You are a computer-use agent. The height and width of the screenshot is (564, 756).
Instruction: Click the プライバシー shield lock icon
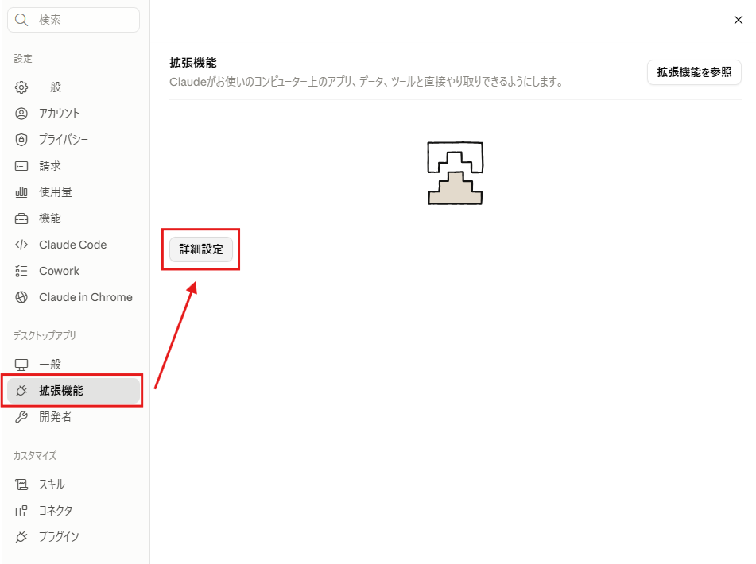pyautogui.click(x=21, y=140)
